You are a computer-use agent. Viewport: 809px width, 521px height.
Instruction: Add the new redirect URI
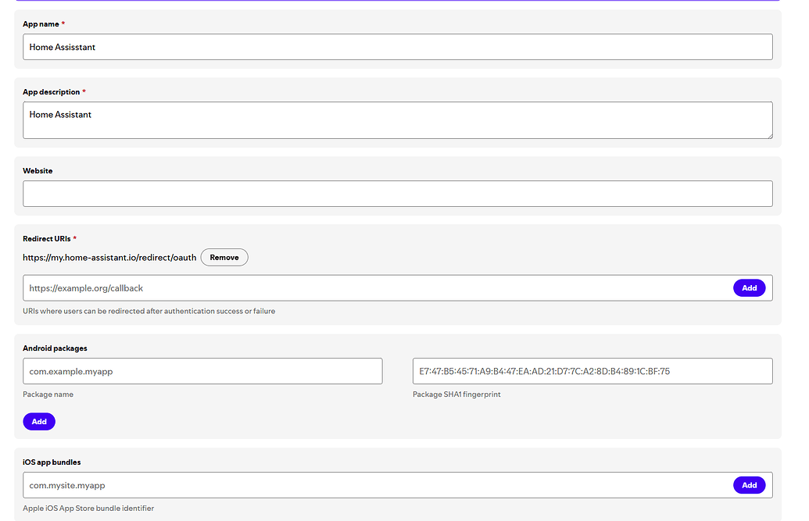[x=749, y=287]
